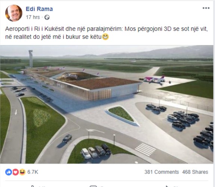Screen dimensions: 215x187
Task: Click the 17 hrs timestamp
Action: (33, 17)
